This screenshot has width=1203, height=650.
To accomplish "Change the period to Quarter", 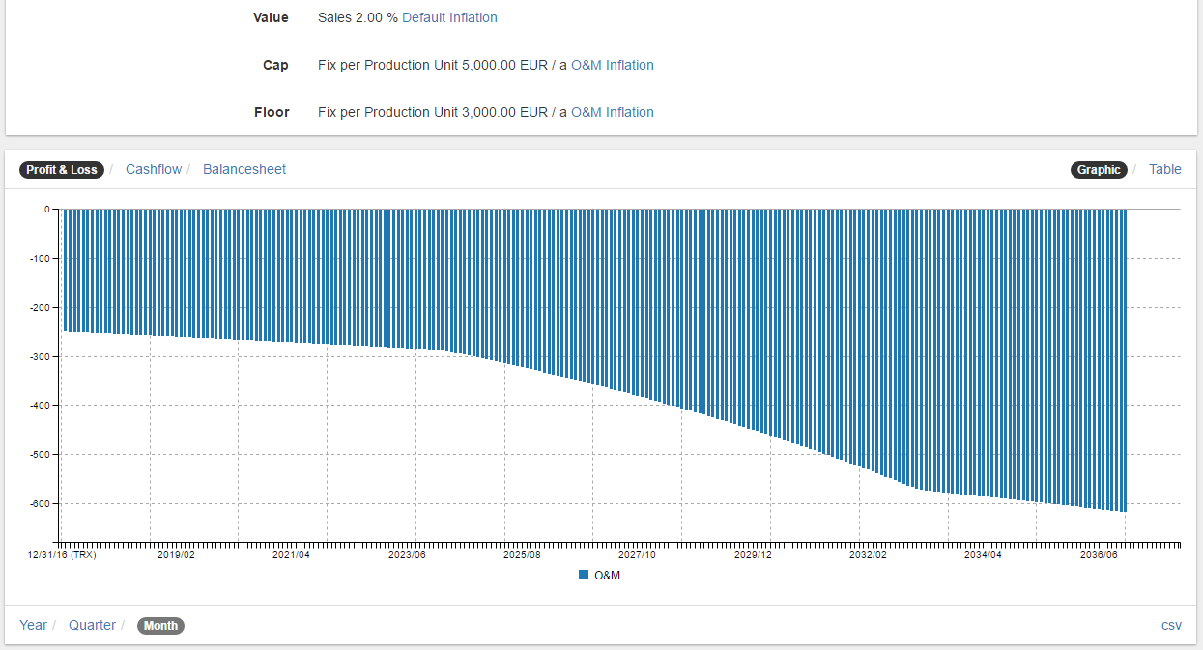I will click(x=92, y=625).
